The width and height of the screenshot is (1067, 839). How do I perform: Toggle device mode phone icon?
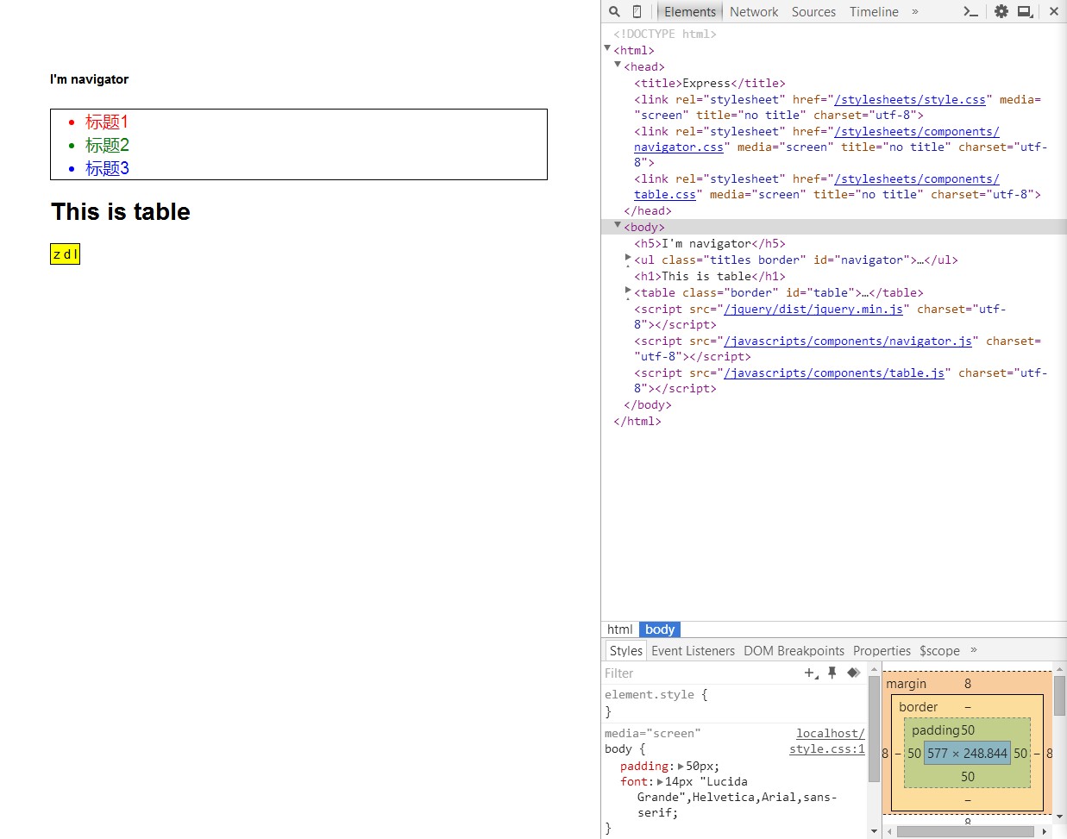pyautogui.click(x=637, y=11)
